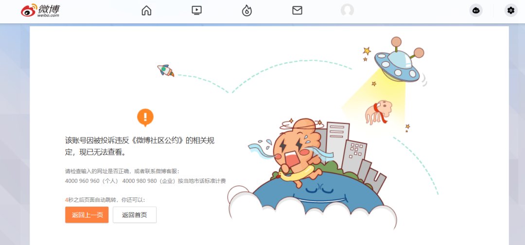Click the orange exclamation warning icon
Screen dimensions: 525x245
point(145,118)
